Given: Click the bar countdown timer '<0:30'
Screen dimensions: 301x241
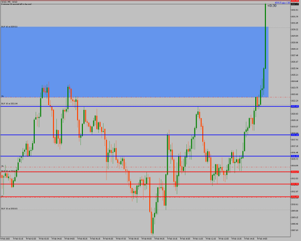Looking at the screenshot, I should [x=272, y=6].
